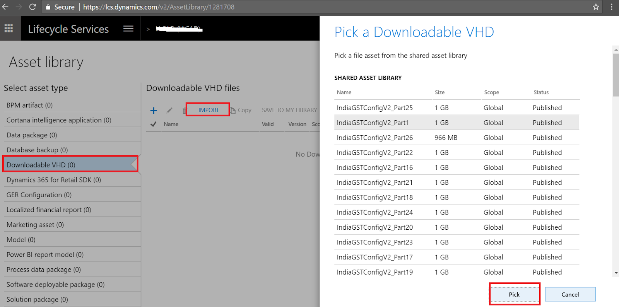Viewport: 619px width, 307px height.
Task: Click the plus icon to add asset
Action: (x=154, y=110)
